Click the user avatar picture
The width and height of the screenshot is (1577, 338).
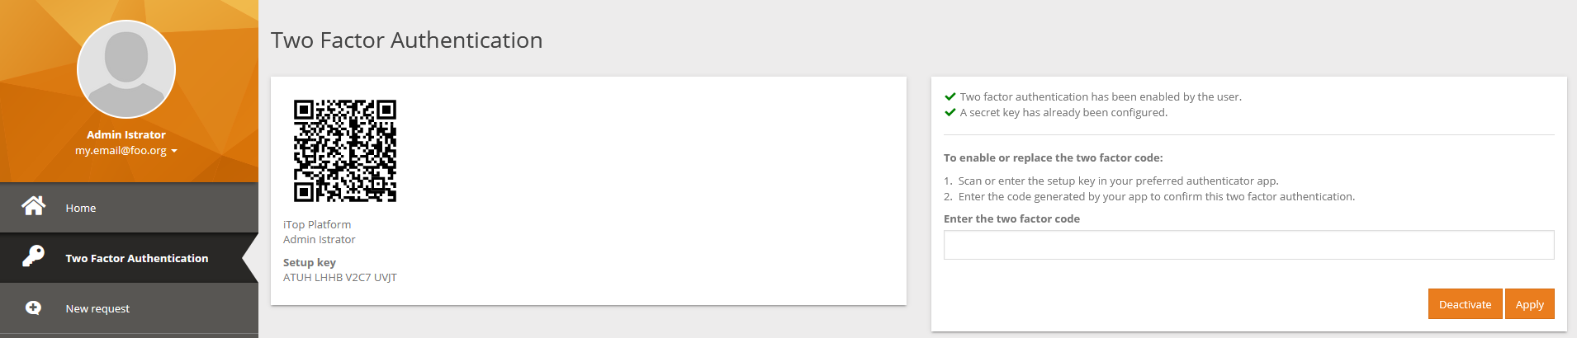[126, 69]
